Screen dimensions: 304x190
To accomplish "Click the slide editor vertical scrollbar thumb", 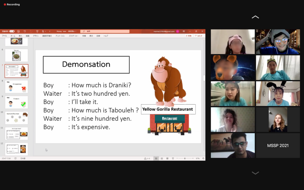I will pos(204,78).
